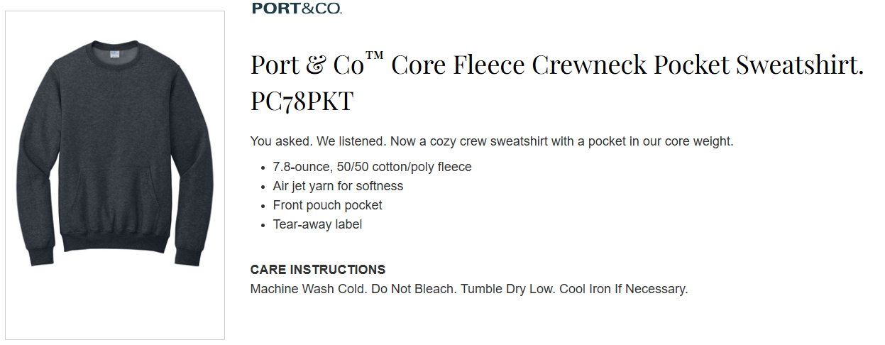The width and height of the screenshot is (885, 345).
Task: Click the 'Tear-away label' bullet item
Action: (317, 225)
